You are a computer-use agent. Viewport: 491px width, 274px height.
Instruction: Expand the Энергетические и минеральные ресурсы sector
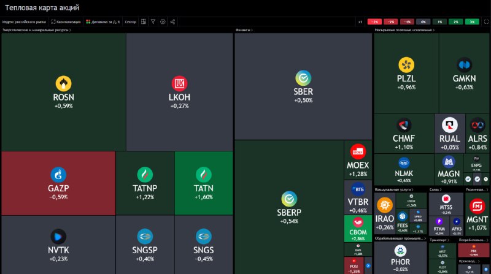[37, 30]
